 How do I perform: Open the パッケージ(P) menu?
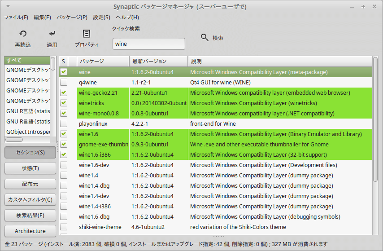point(72,18)
